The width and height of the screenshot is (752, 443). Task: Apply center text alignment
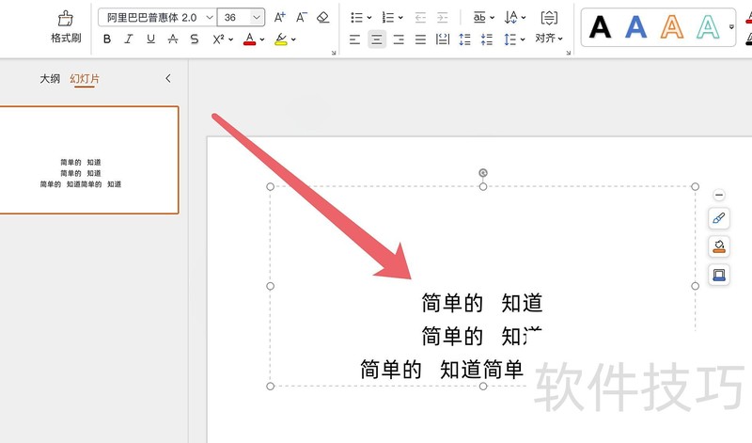pyautogui.click(x=376, y=40)
